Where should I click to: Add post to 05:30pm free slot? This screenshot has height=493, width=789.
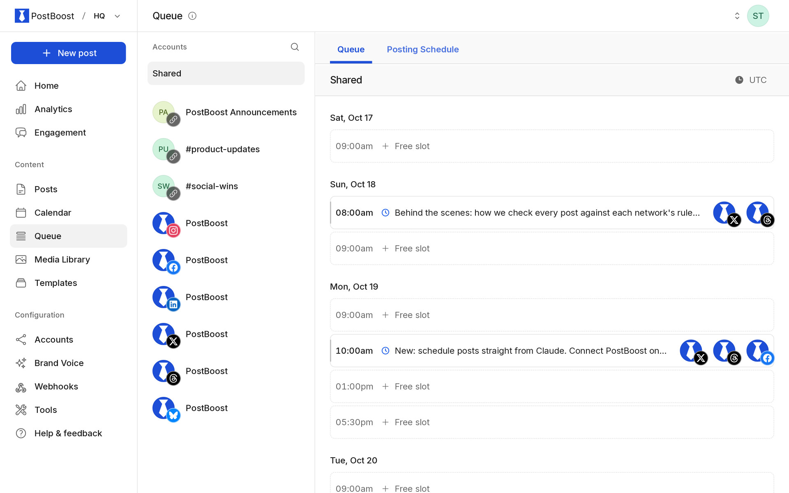pyautogui.click(x=552, y=422)
